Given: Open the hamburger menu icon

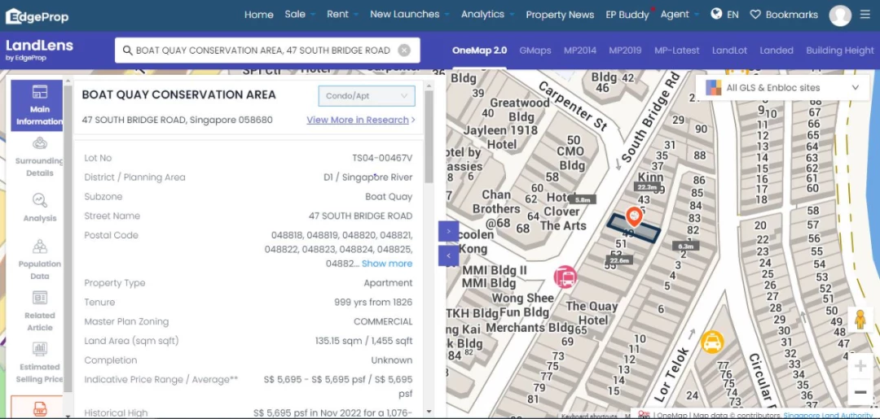Looking at the screenshot, I should pyautogui.click(x=865, y=15).
